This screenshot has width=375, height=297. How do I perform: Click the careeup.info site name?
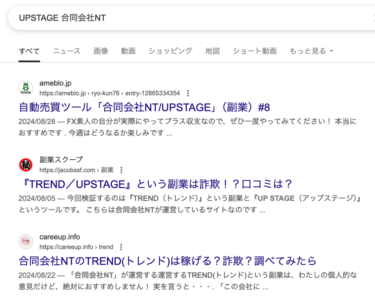coord(60,237)
